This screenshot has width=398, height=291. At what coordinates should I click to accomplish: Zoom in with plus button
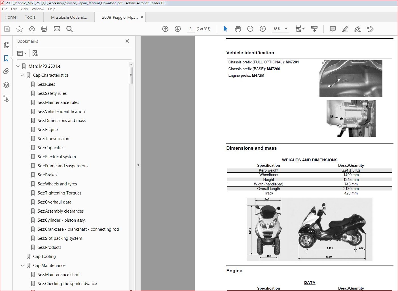[x=263, y=29]
